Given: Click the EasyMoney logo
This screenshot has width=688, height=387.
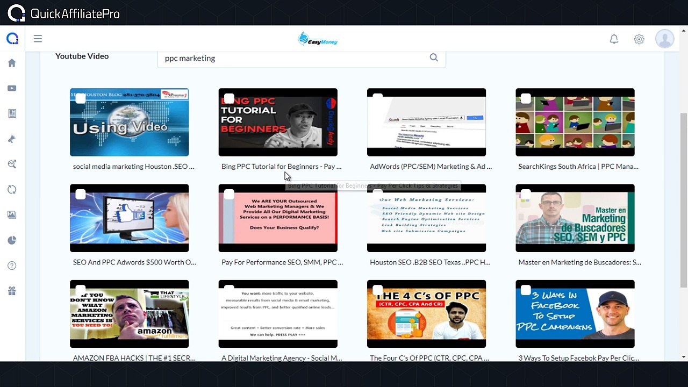Looking at the screenshot, I should point(318,39).
